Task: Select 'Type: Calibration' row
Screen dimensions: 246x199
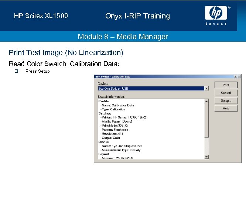Action: (x=113, y=109)
